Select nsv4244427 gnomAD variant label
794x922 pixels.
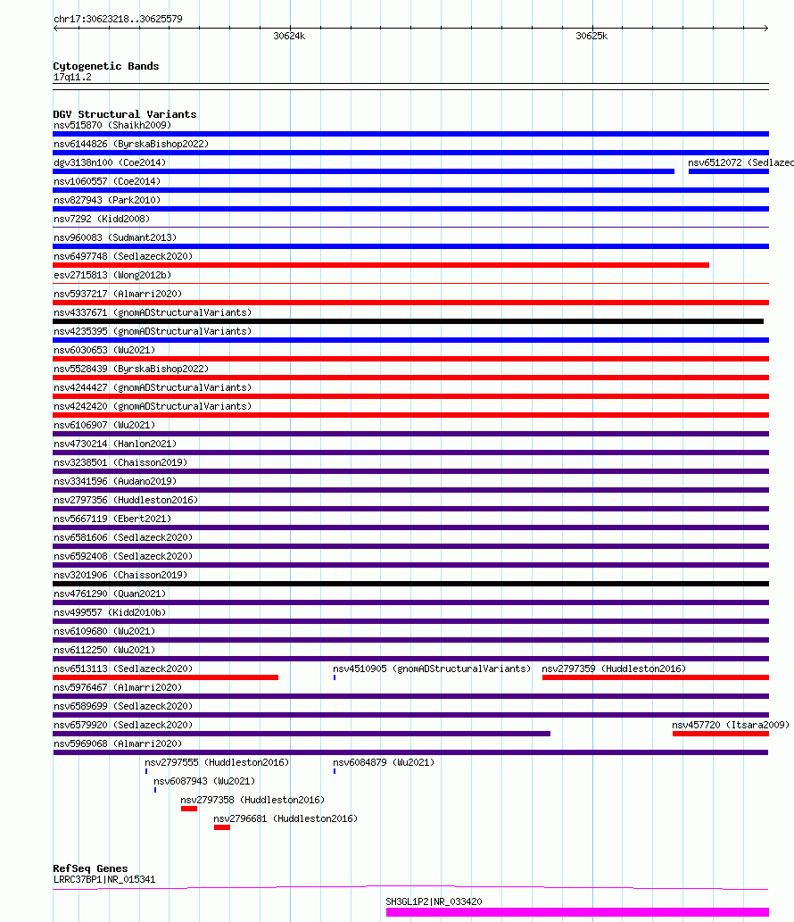[153, 388]
